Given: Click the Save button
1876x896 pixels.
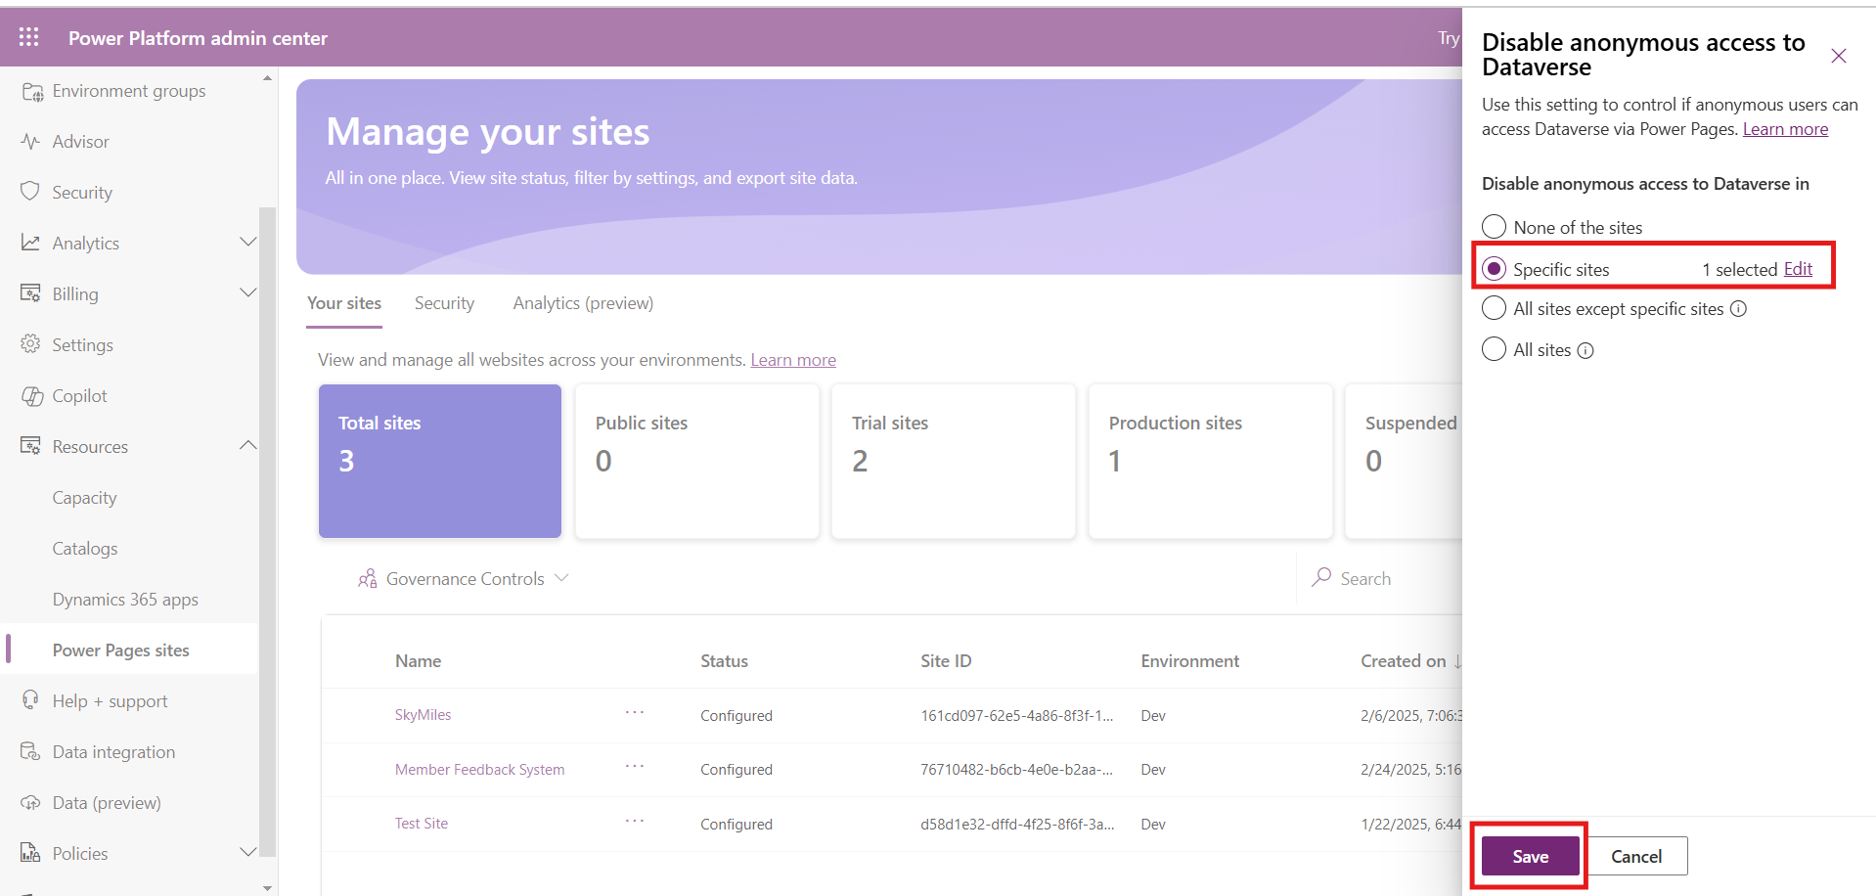Looking at the screenshot, I should [x=1530, y=856].
